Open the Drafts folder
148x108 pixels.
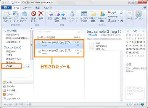click(9, 55)
